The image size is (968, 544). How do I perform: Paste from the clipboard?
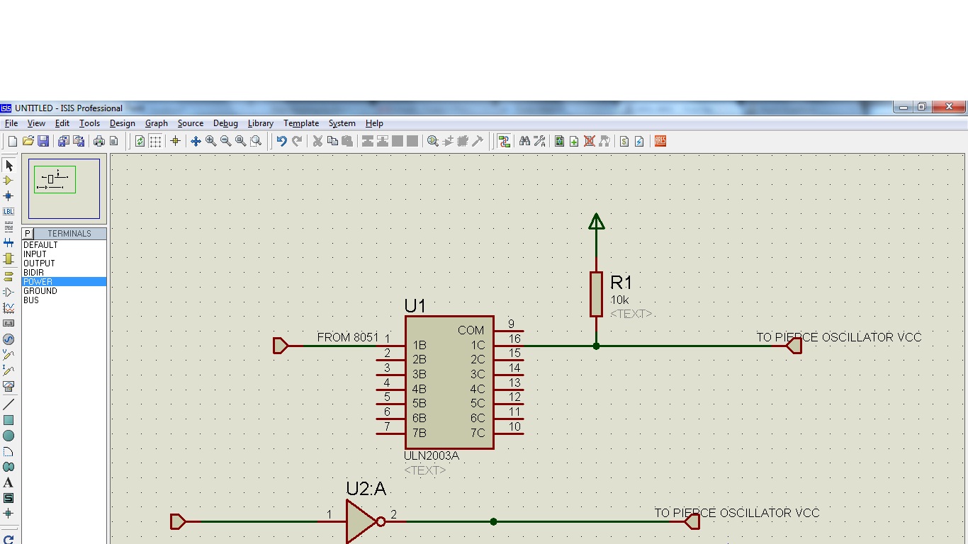coord(347,142)
